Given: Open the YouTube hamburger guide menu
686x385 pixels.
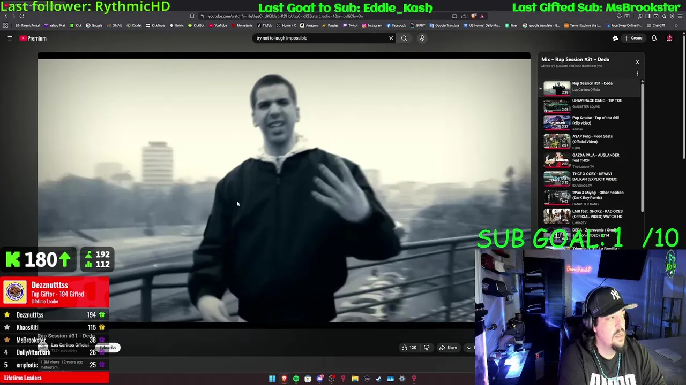Looking at the screenshot, I should point(9,38).
